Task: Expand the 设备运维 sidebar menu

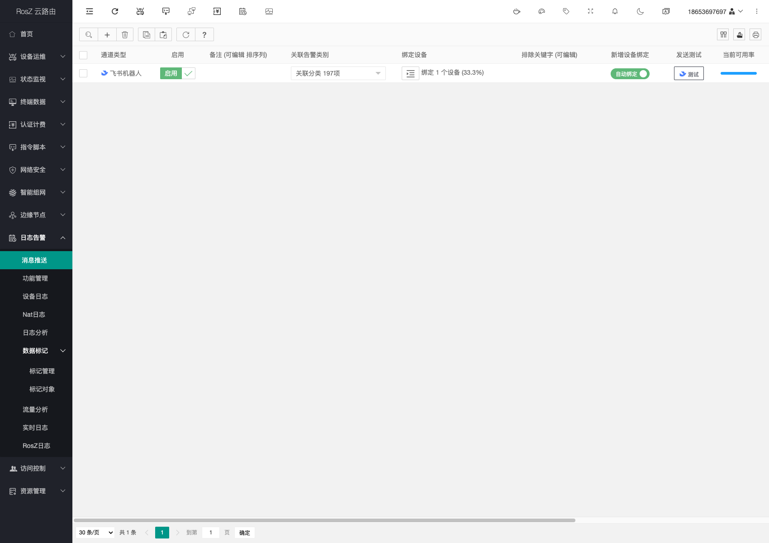Action: [x=36, y=57]
